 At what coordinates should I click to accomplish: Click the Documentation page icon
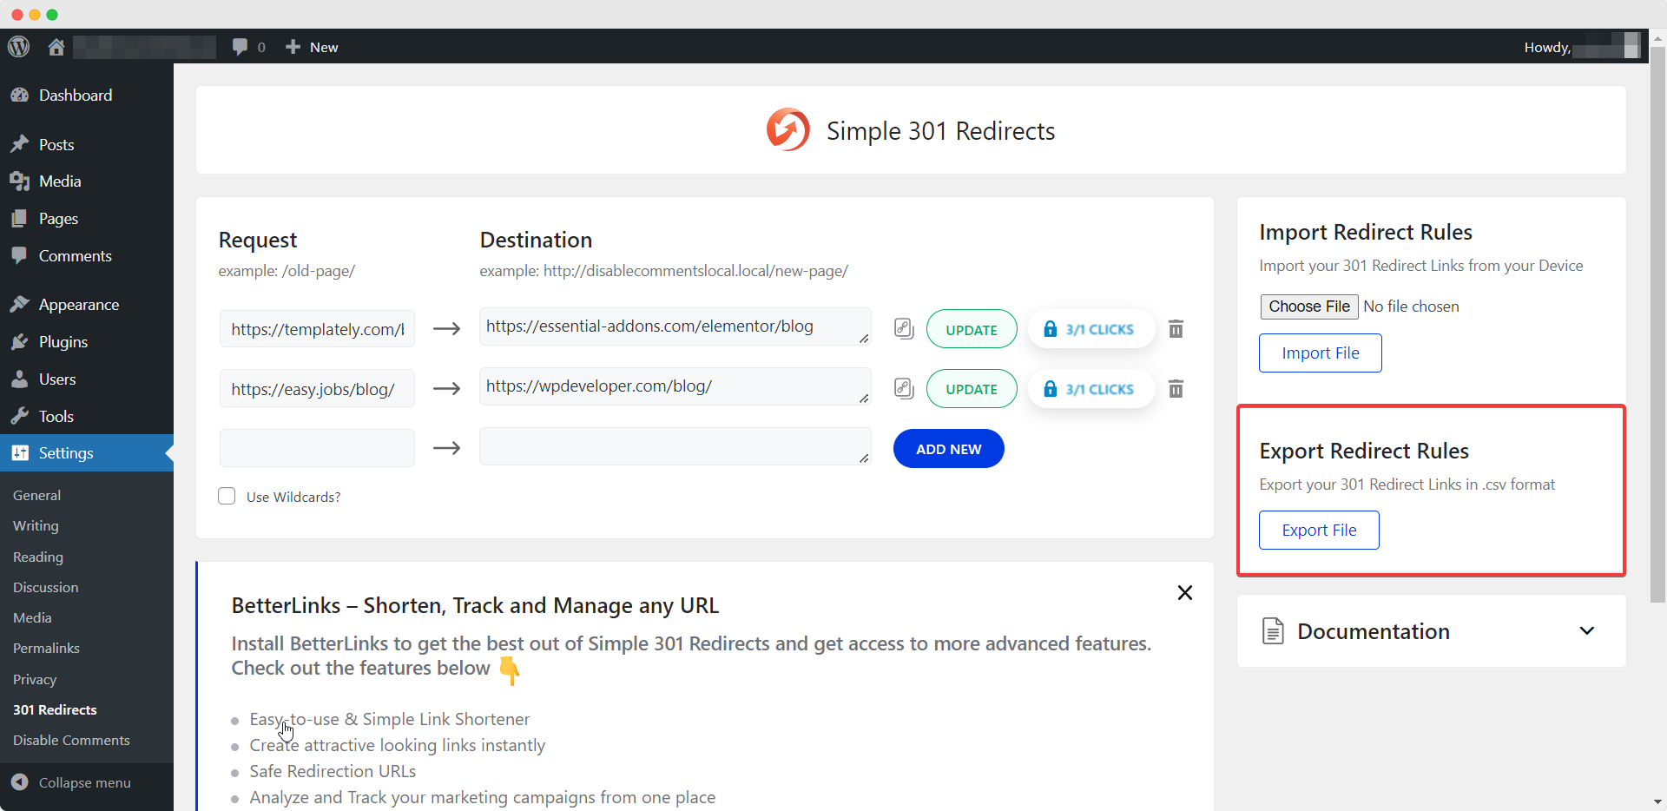[x=1273, y=631]
